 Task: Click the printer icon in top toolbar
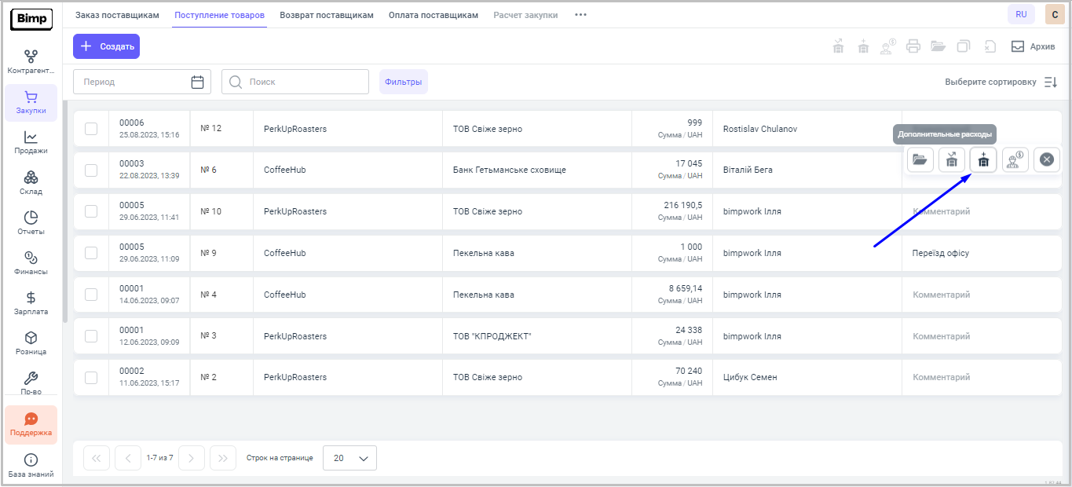click(913, 46)
